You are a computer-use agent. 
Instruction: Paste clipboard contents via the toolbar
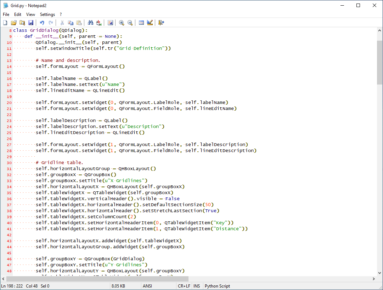click(79, 23)
